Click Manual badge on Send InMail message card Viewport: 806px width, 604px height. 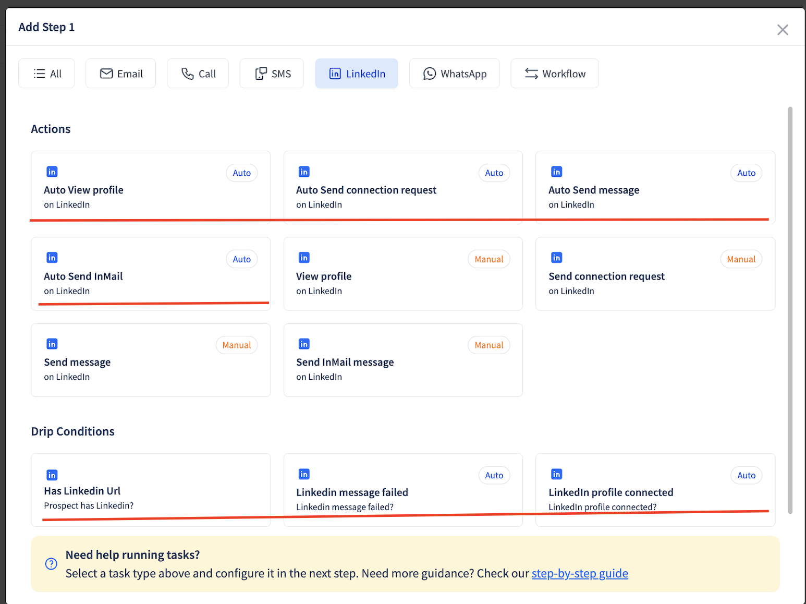(489, 345)
